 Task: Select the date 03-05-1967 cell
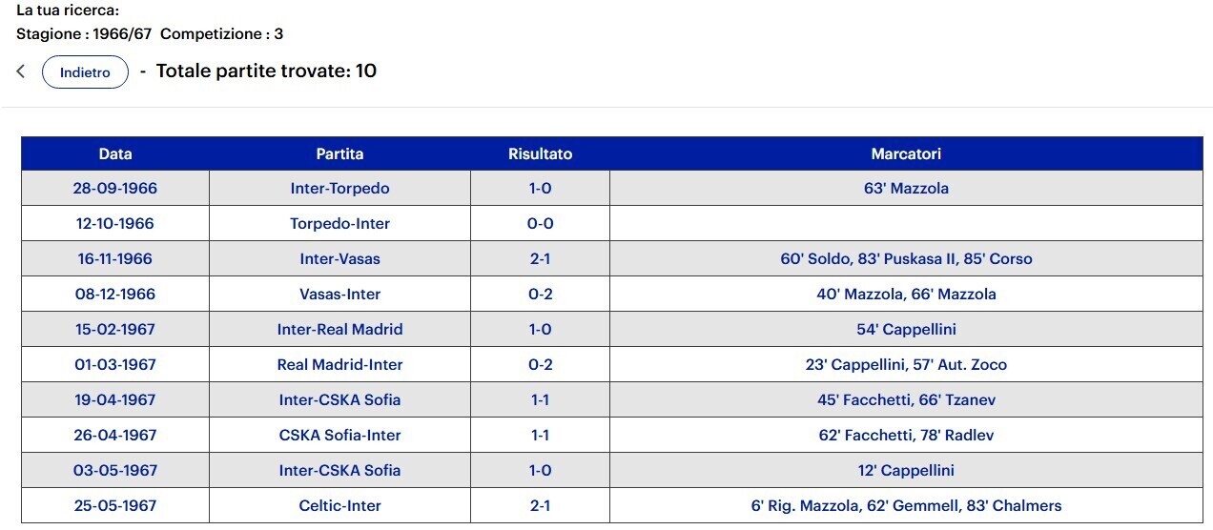pos(115,471)
